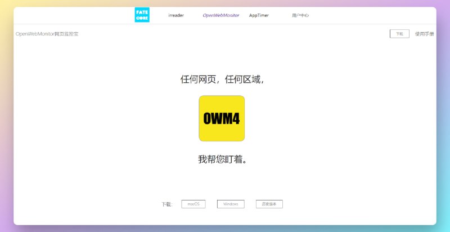This screenshot has height=232, width=450.
Task: Click the slogan 我帮您盯着。
Action: (222, 159)
